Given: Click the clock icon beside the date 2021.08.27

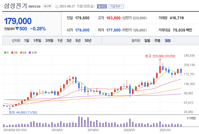Looking at the screenshot, I should coord(57,7).
